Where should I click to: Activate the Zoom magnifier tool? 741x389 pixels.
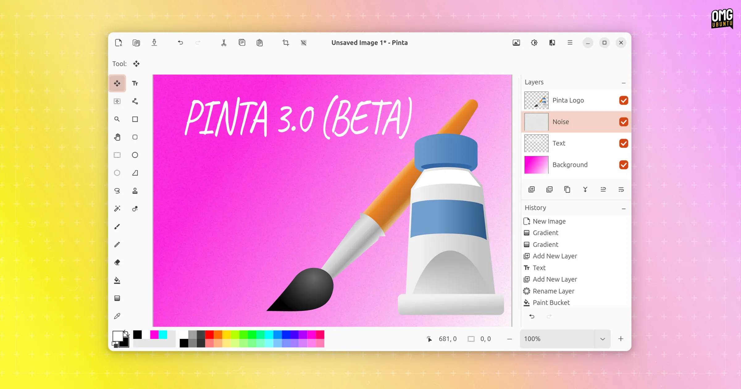pos(117,119)
